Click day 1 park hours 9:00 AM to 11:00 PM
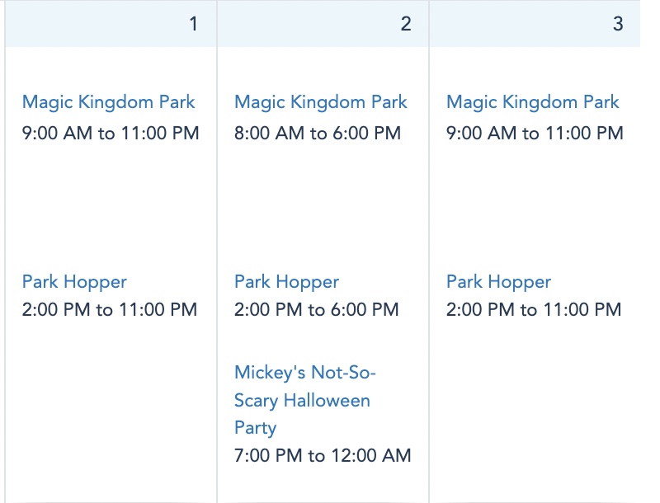 click(111, 133)
